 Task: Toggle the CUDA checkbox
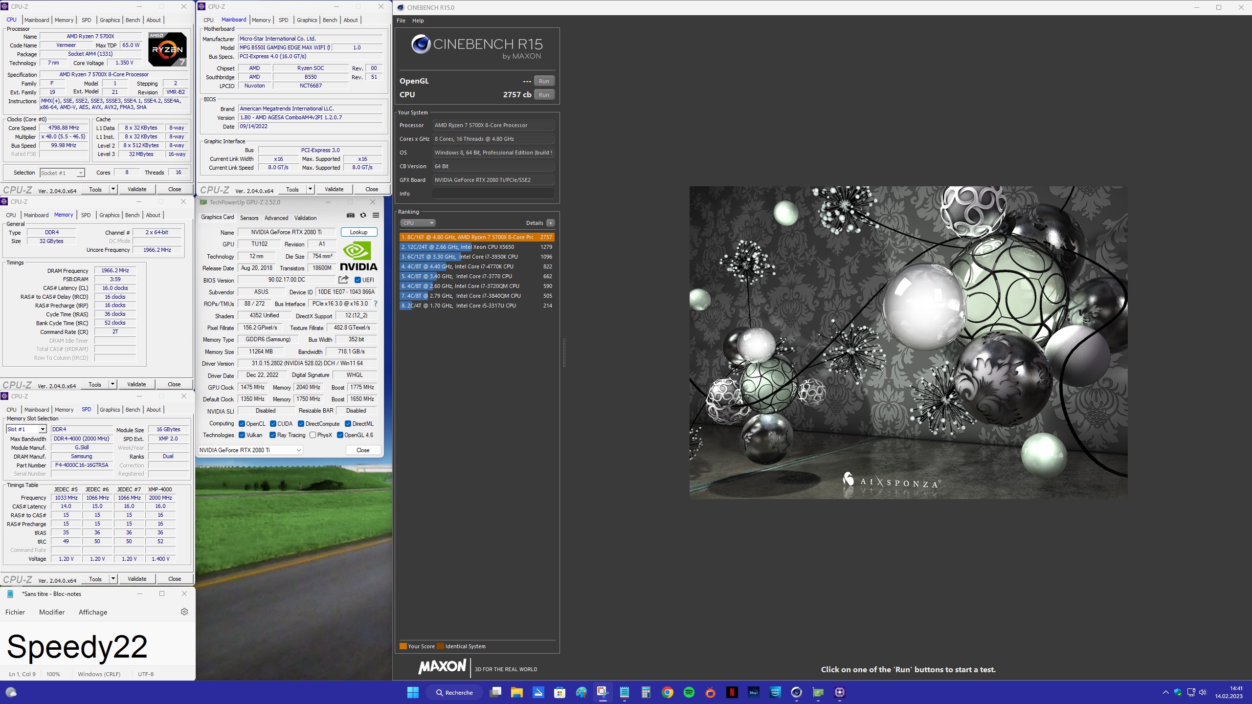coord(273,424)
